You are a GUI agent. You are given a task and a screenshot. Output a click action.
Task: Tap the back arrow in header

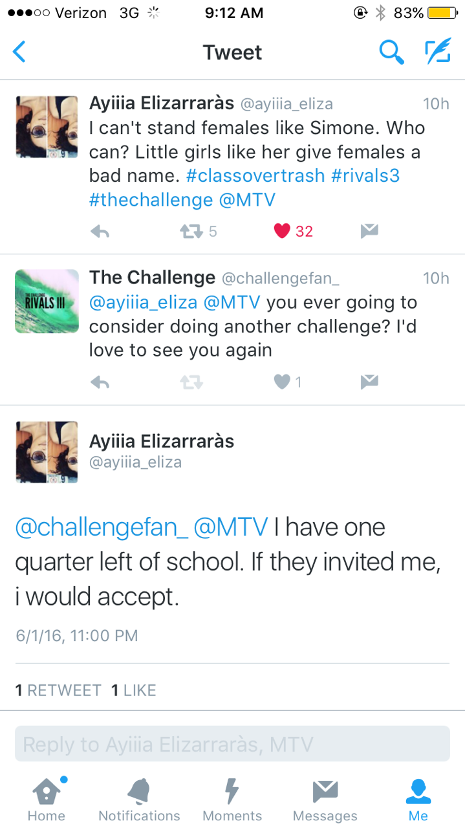coord(19,52)
